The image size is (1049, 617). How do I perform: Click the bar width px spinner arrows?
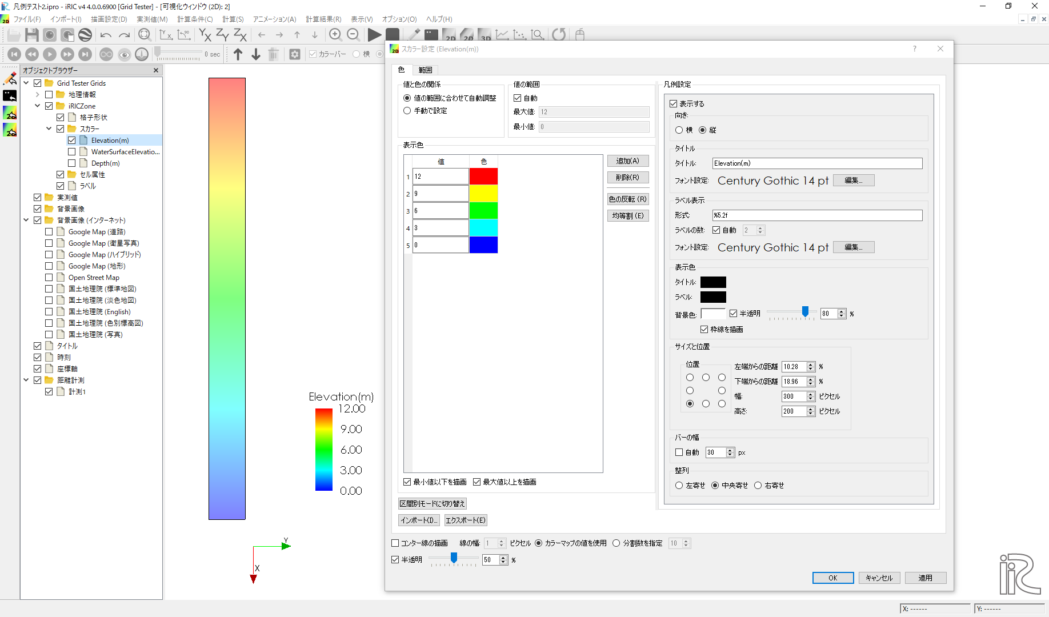[x=730, y=452]
